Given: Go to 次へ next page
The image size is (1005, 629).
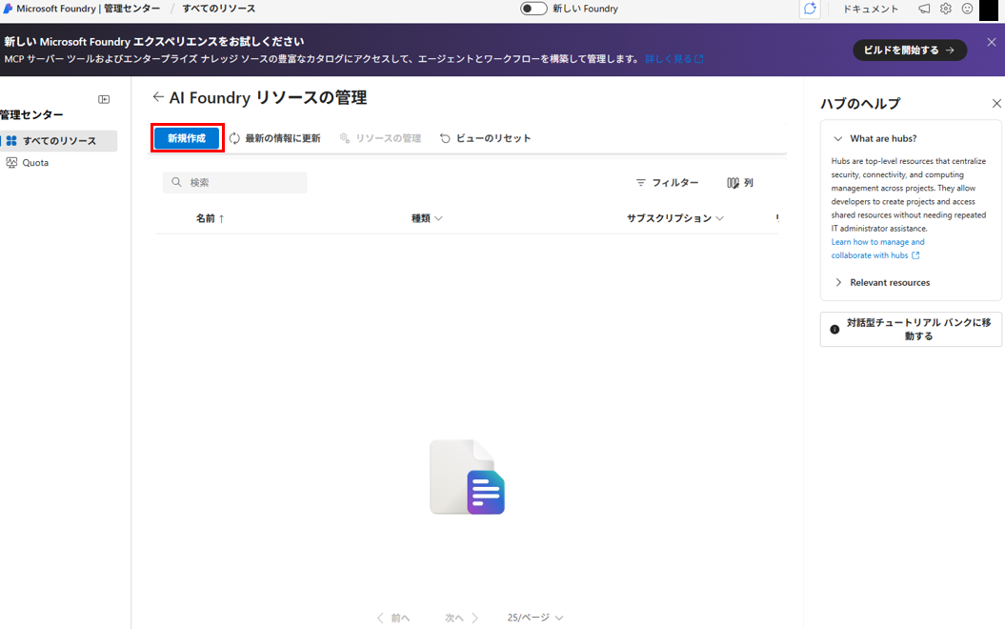Looking at the screenshot, I should point(461,619).
